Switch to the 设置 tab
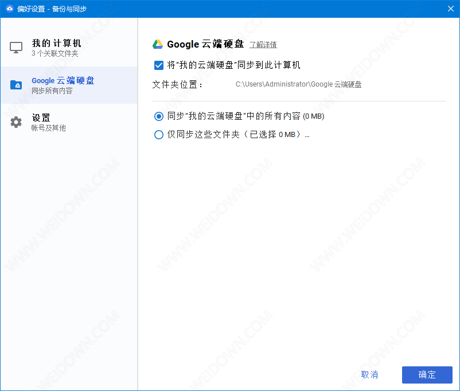 pyautogui.click(x=69, y=122)
